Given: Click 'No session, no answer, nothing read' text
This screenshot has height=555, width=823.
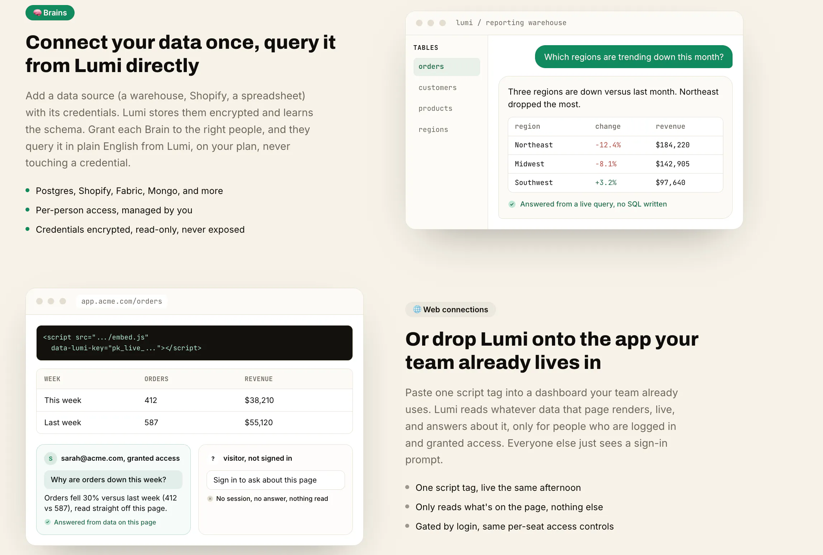Looking at the screenshot, I should pos(272,499).
